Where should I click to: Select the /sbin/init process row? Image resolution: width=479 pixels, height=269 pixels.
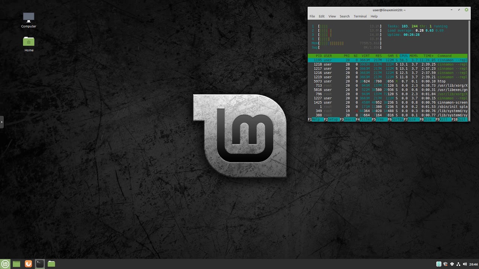coord(388,107)
